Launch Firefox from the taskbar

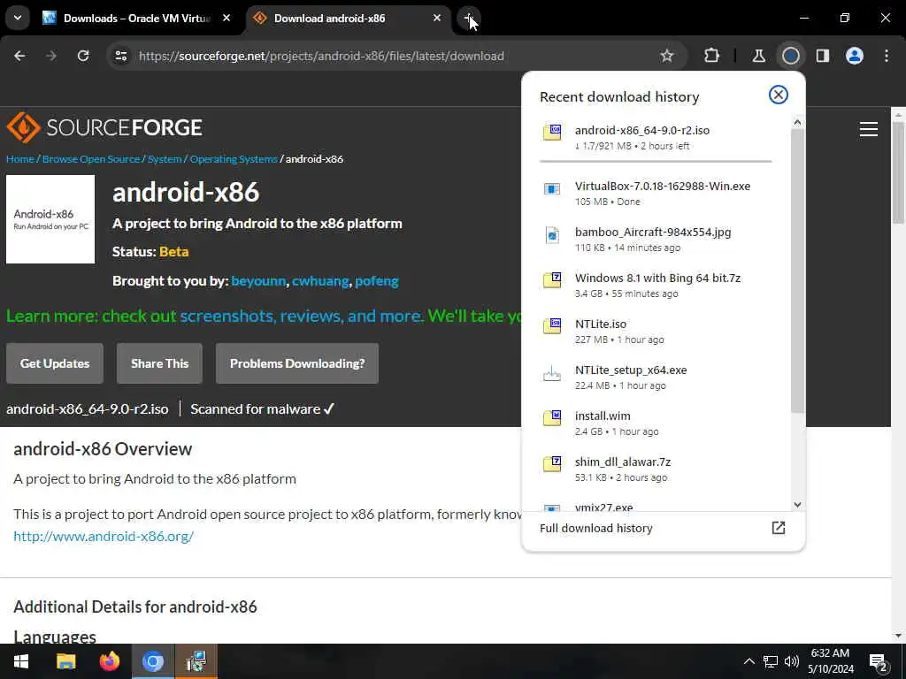coord(109,661)
